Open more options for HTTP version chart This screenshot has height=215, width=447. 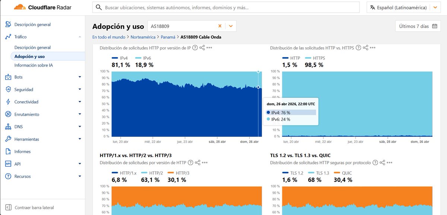click(205, 163)
